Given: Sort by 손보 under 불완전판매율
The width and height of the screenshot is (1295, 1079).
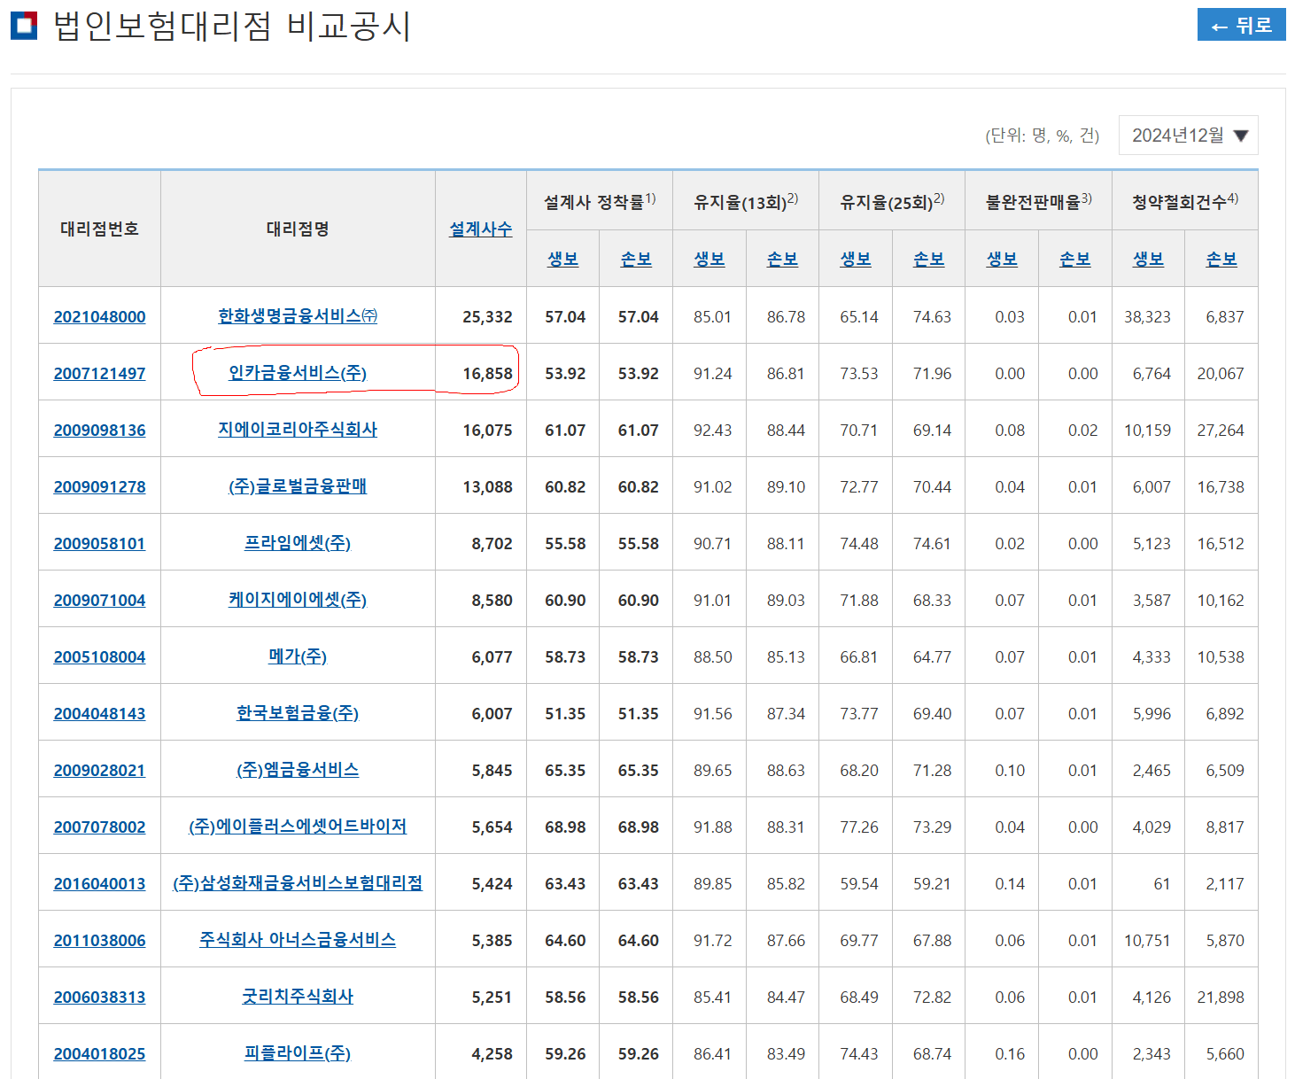Looking at the screenshot, I should pos(1075,259).
